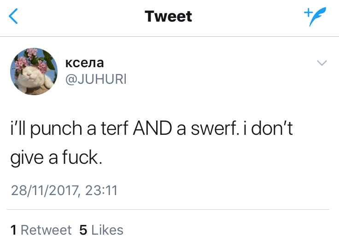Image resolution: width=339 pixels, height=248 pixels.
Task: View the 1 Retweet list
Action: tap(41, 230)
